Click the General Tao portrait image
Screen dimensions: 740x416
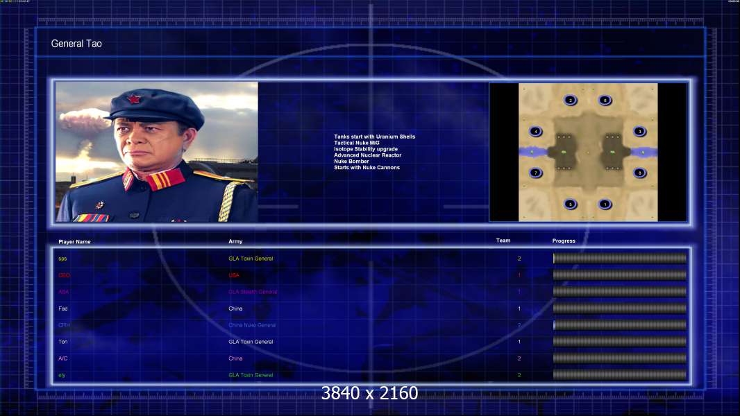157,152
